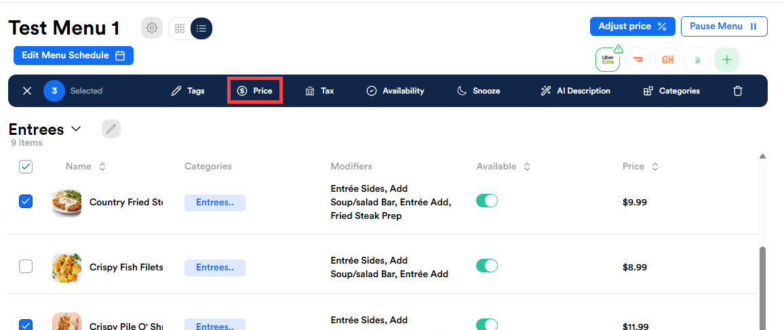This screenshot has height=330, width=784.
Task: Disable availability for Crispy Fish Filets
Action: coord(487,266)
